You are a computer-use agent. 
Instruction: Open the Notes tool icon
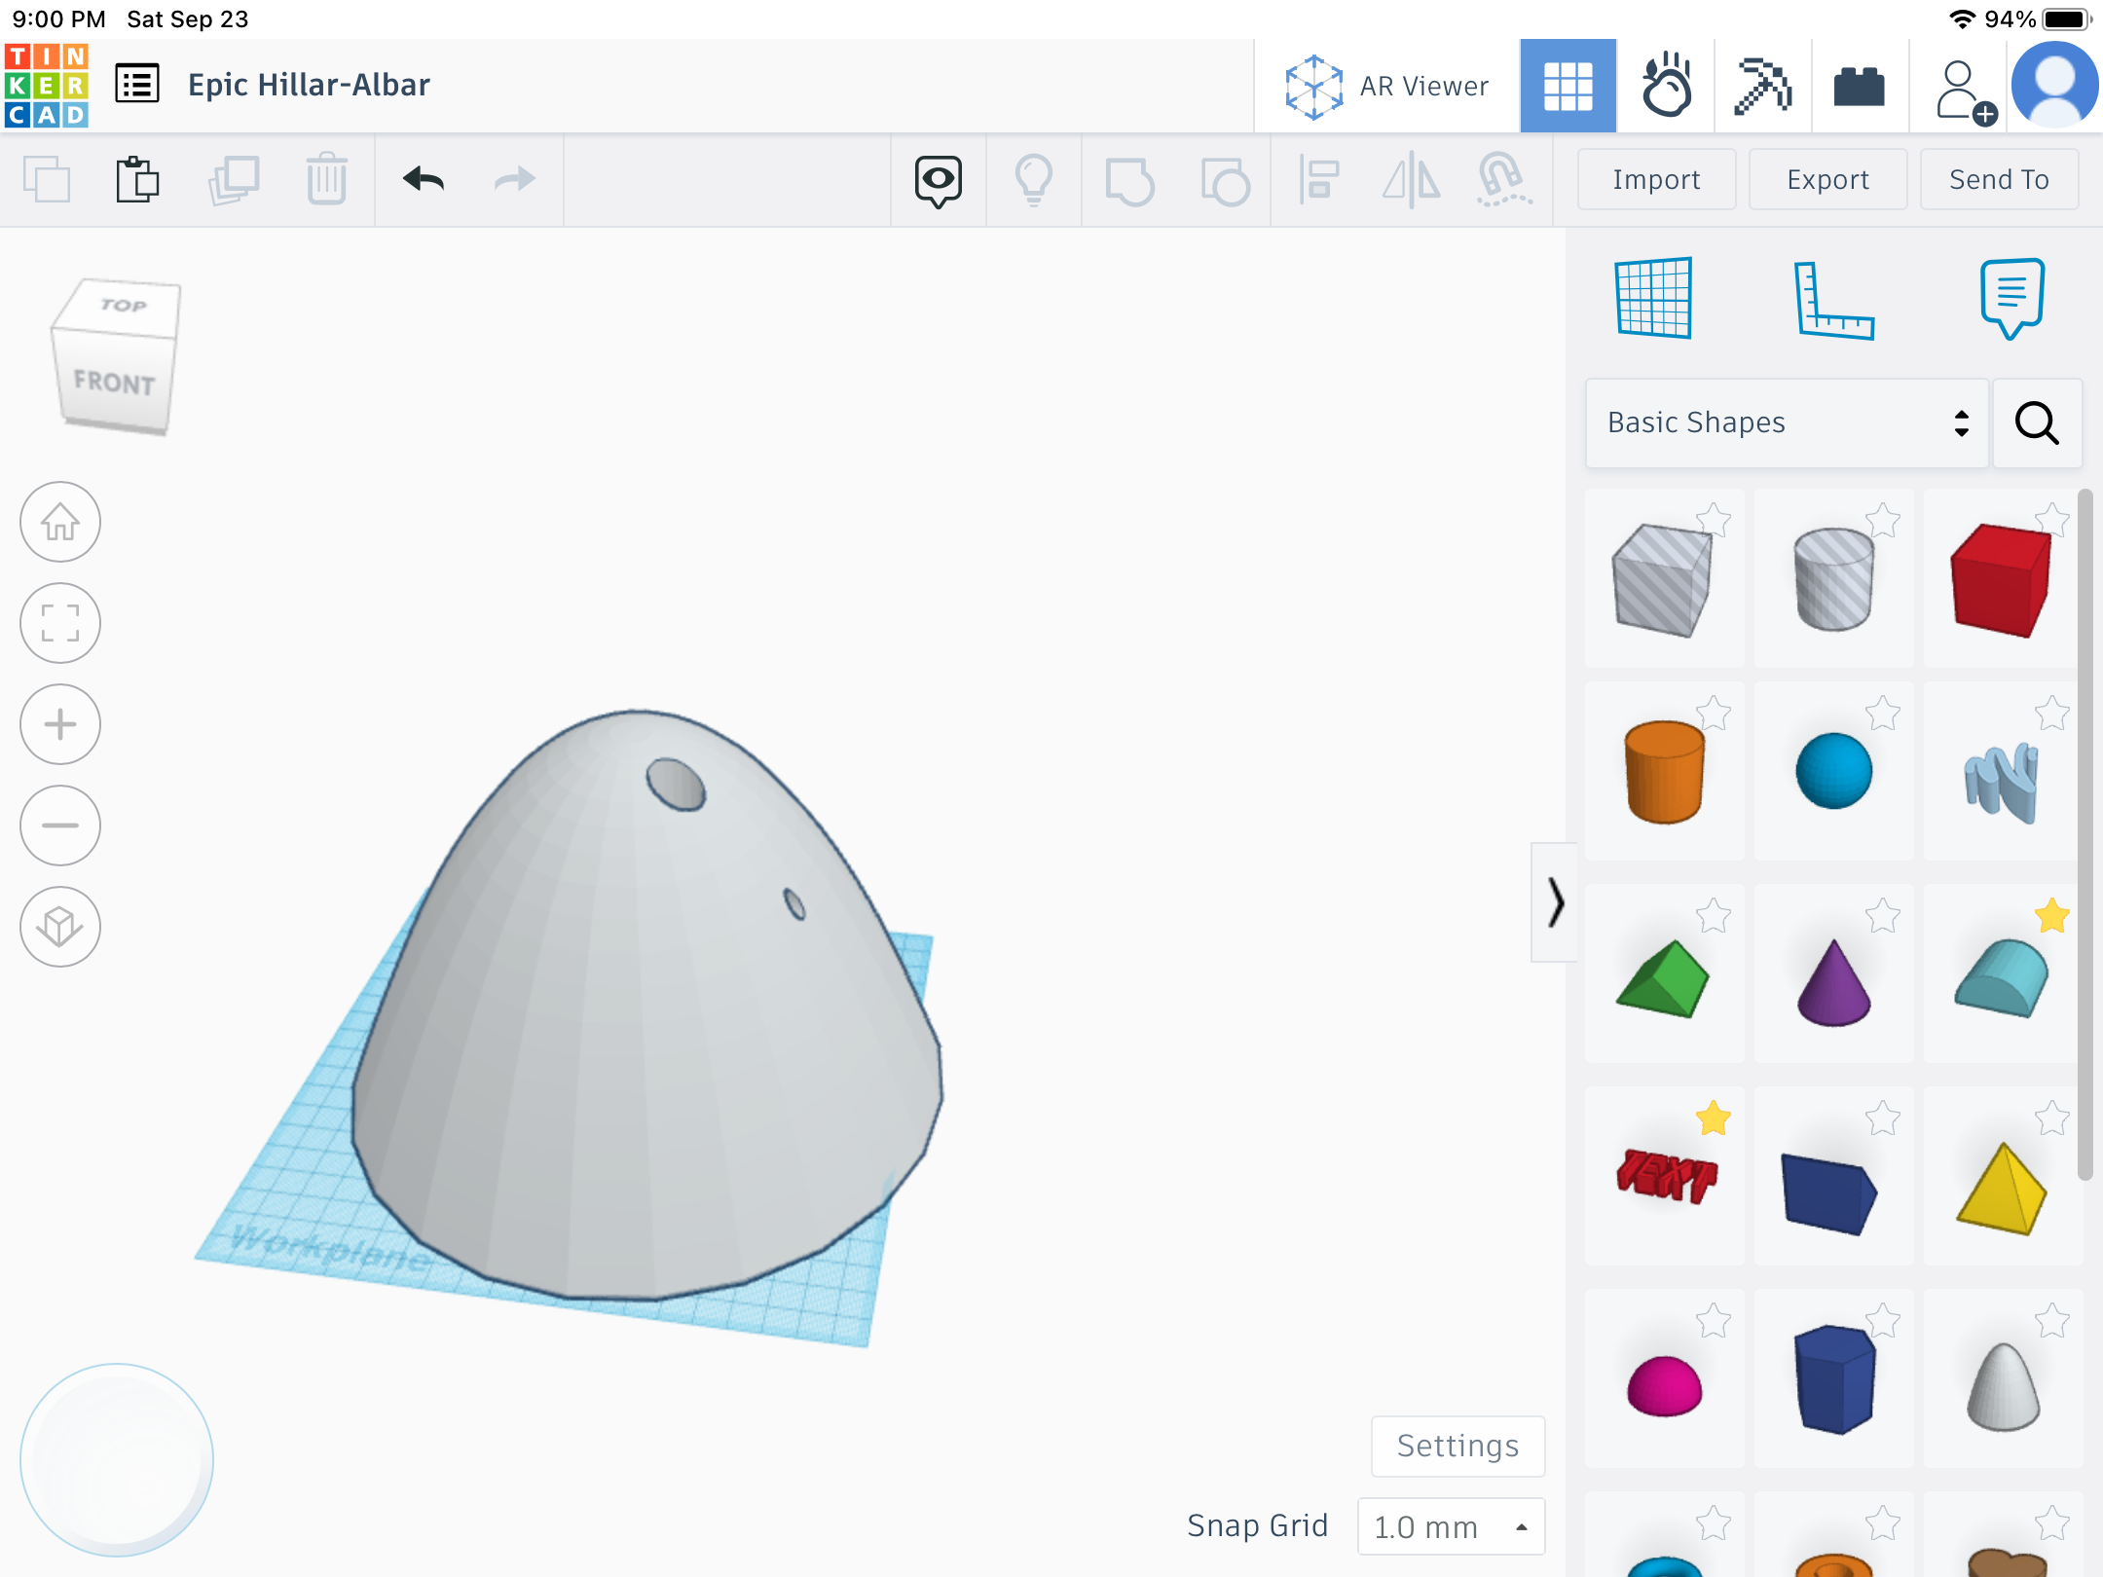(x=2011, y=298)
